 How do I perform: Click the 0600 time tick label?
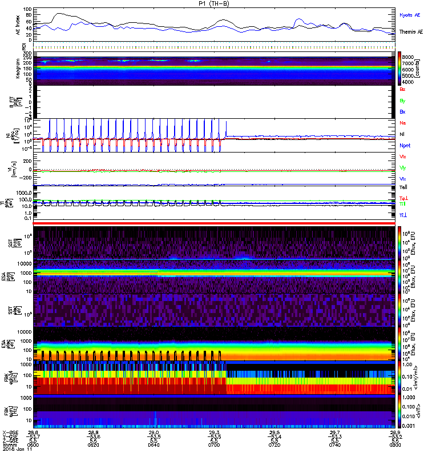pos(33,445)
